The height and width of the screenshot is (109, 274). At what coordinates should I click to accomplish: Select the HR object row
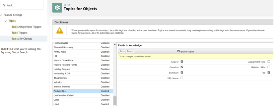(83, 56)
